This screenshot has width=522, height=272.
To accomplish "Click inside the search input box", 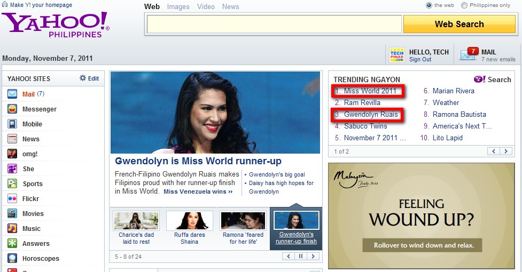I will (x=274, y=24).
